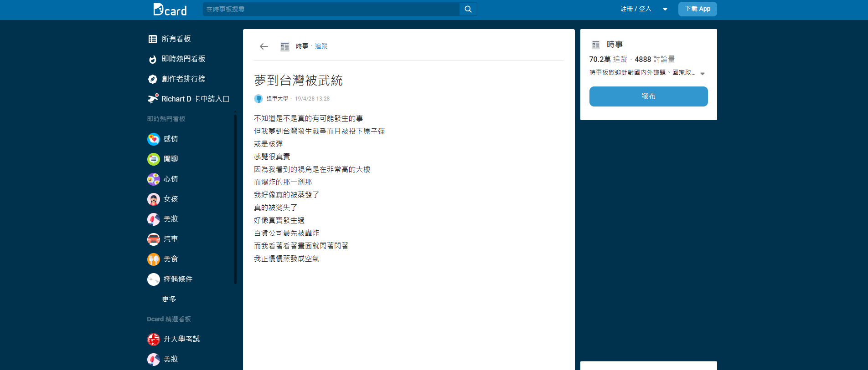
Task: Expand 更多 hot boards
Action: pos(169,299)
